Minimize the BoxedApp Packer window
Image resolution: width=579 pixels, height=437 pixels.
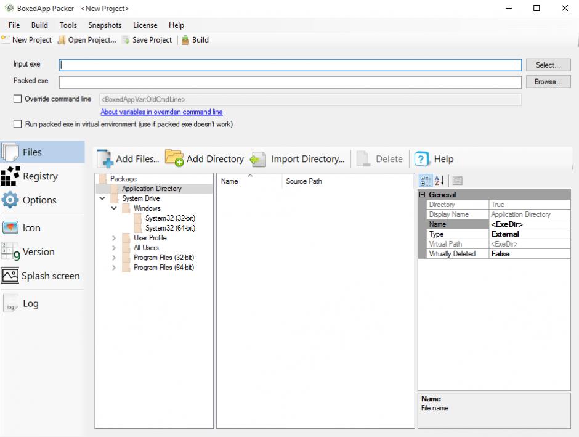[x=509, y=8]
